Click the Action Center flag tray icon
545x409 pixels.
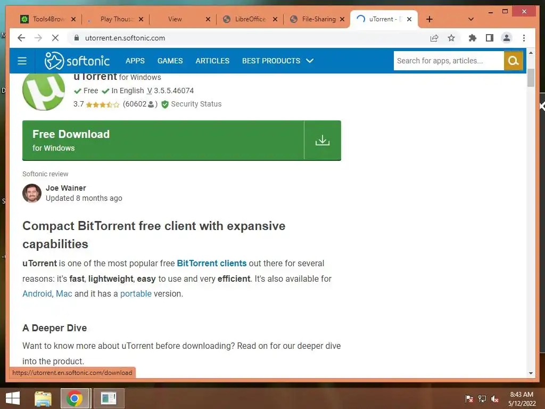click(x=469, y=398)
